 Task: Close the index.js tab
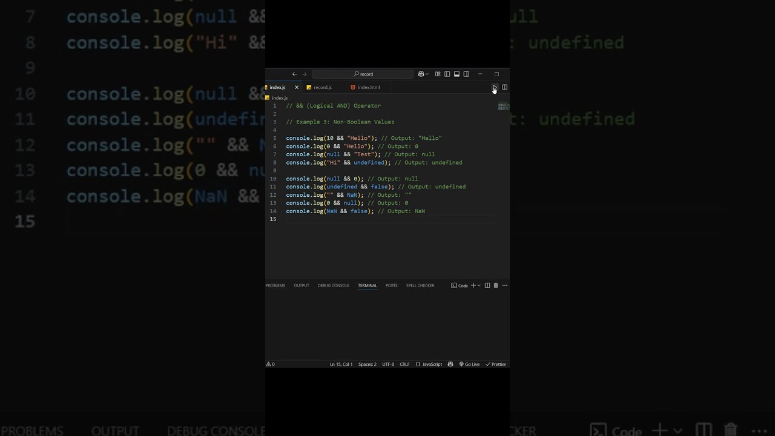297,87
